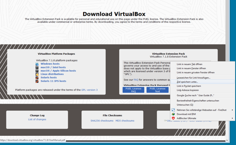This screenshot has height=145, width=236.
Task: Click the PUEL License Text button
Action: (158, 90)
